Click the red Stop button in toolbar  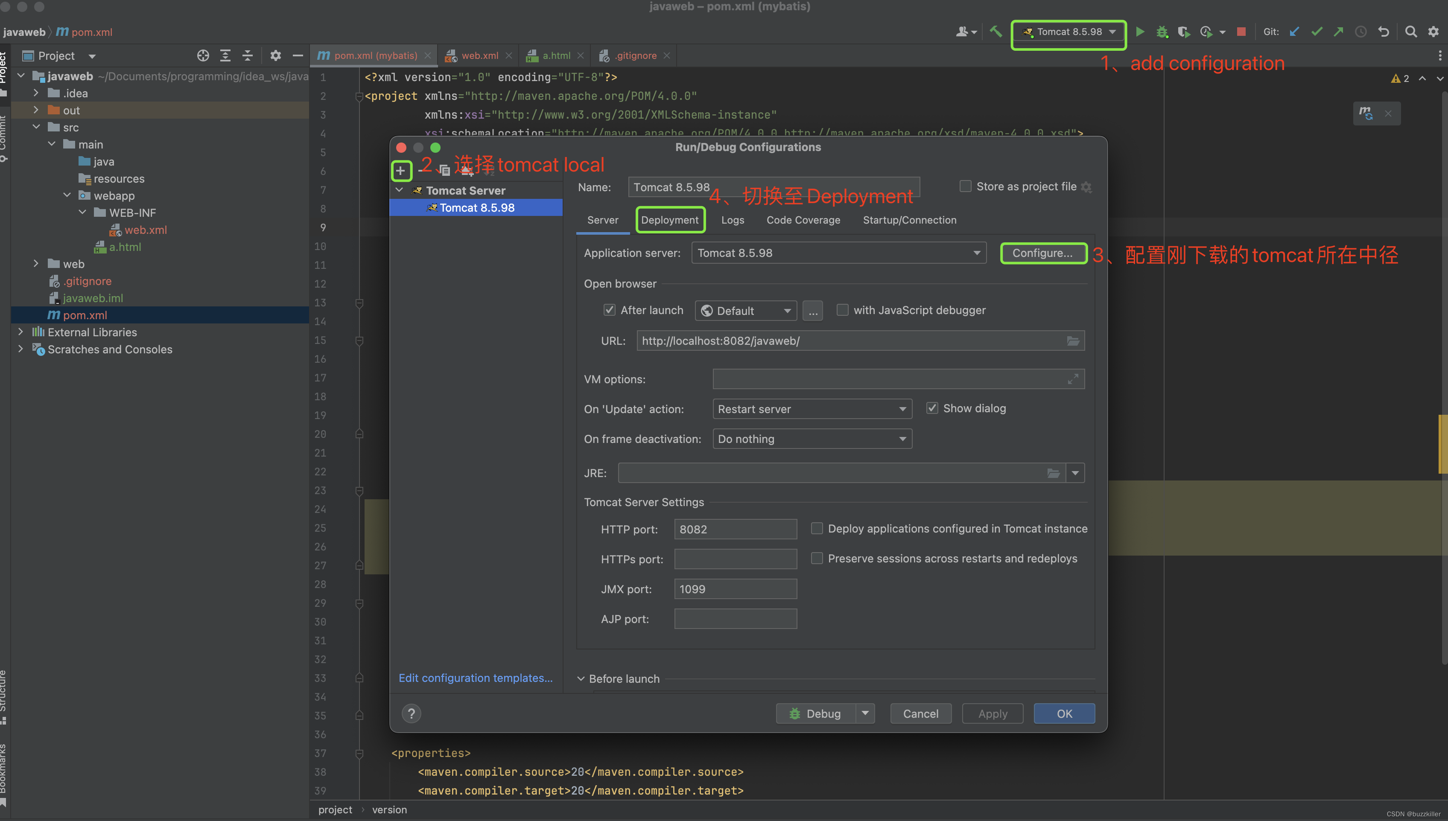pos(1241,32)
